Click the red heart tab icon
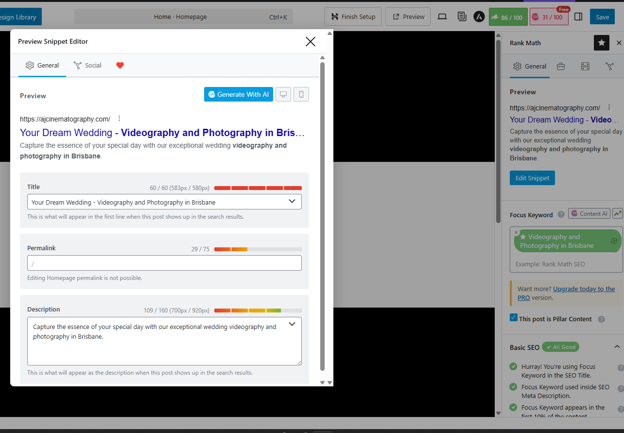Image resolution: width=624 pixels, height=433 pixels. [120, 65]
